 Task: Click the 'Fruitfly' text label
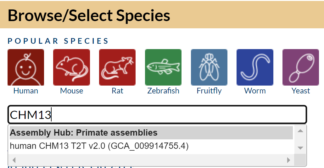pyautogui.click(x=209, y=91)
